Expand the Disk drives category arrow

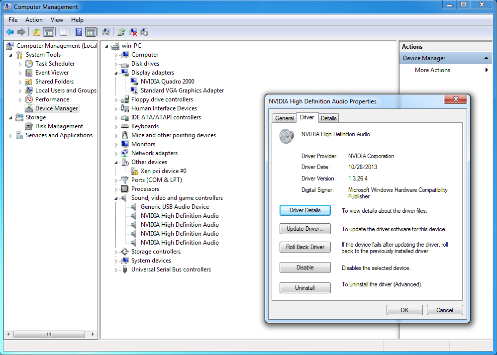click(116, 64)
